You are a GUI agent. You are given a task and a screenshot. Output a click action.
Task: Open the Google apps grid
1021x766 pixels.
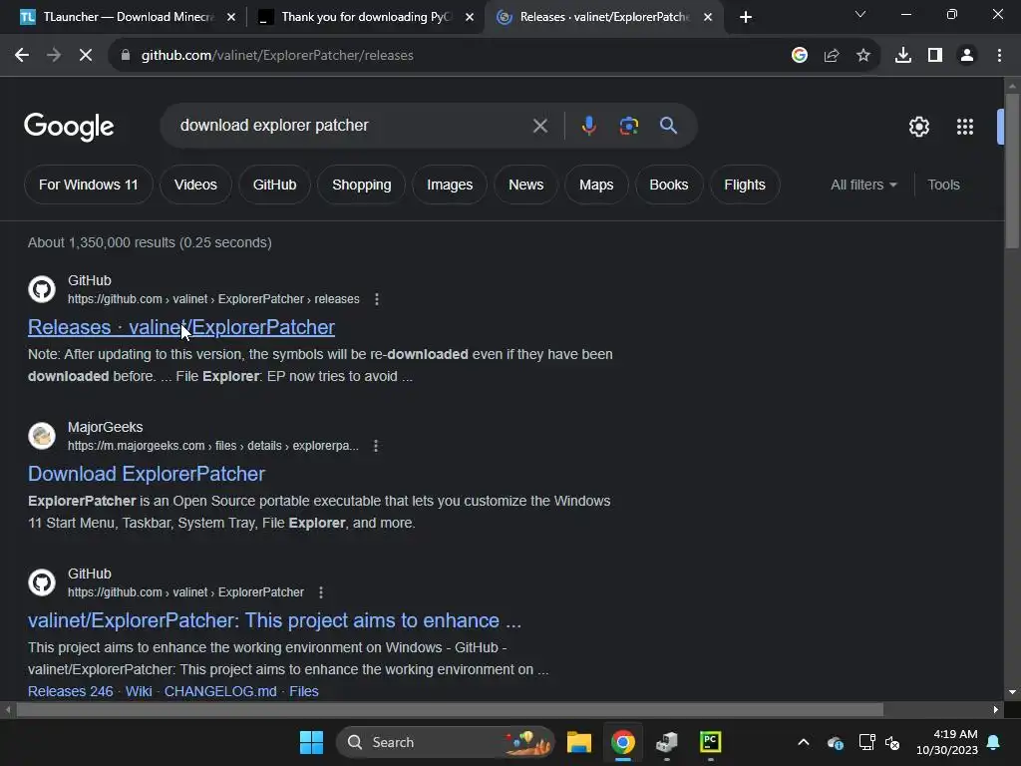point(965,127)
